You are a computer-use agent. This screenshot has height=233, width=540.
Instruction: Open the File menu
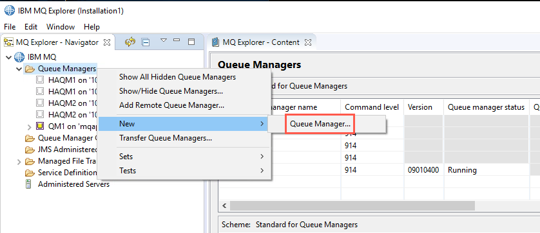(10, 27)
